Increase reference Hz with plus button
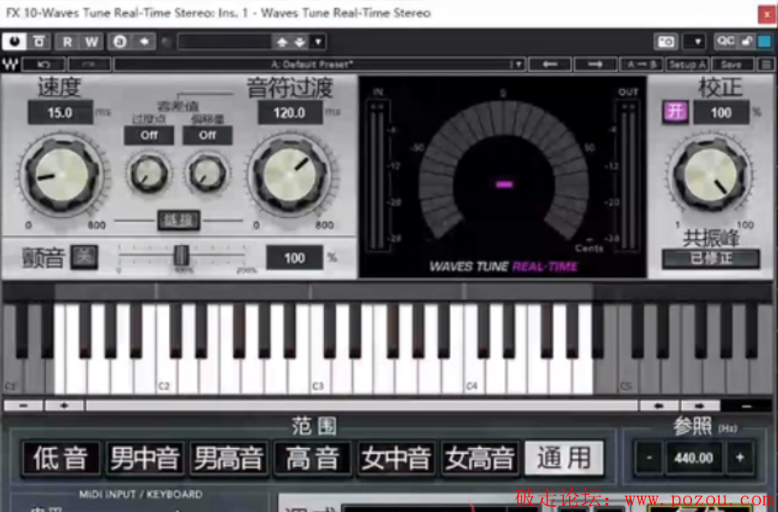Screen dimensions: 778x512 click(x=739, y=457)
